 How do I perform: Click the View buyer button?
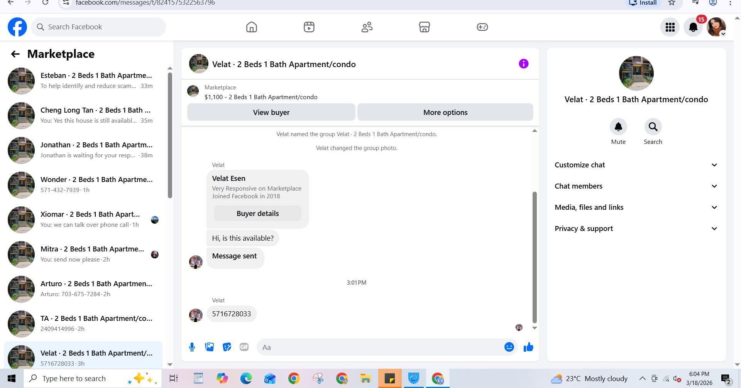tap(271, 112)
